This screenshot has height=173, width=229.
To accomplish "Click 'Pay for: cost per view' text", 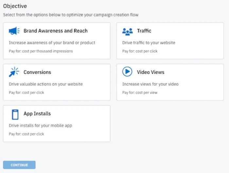I will pos(140,93).
